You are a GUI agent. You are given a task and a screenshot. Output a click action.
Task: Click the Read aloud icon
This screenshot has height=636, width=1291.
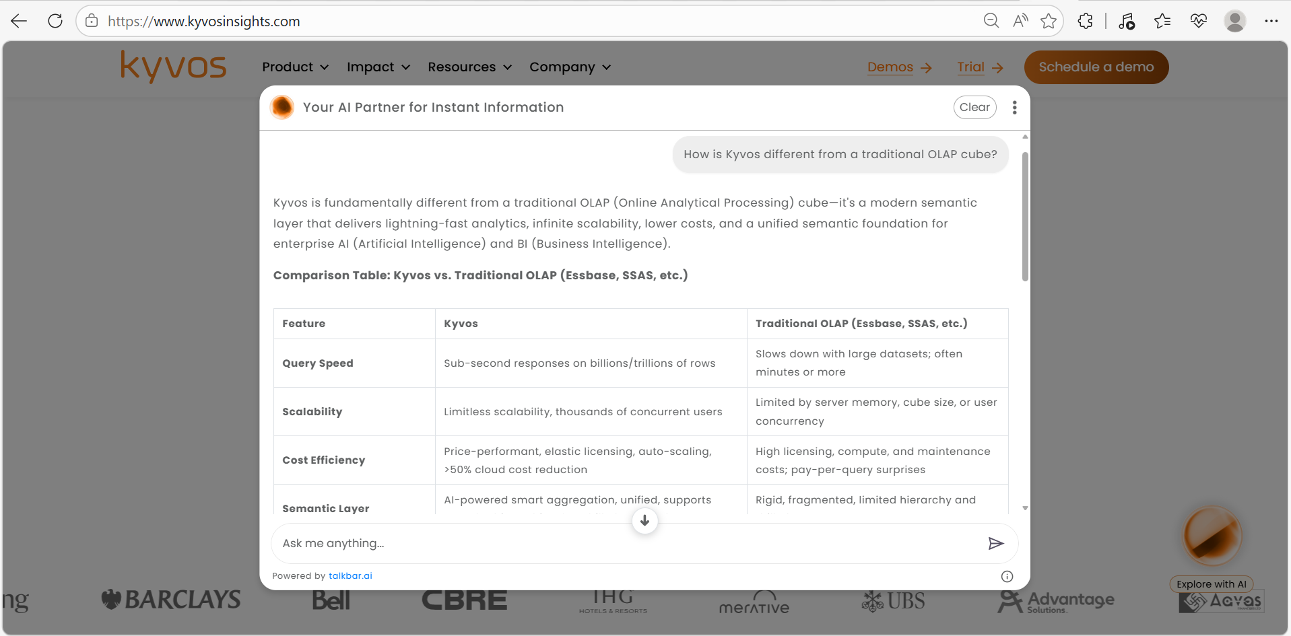(x=1020, y=21)
